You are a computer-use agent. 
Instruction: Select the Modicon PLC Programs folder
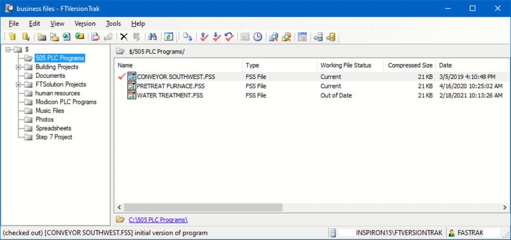tap(66, 102)
